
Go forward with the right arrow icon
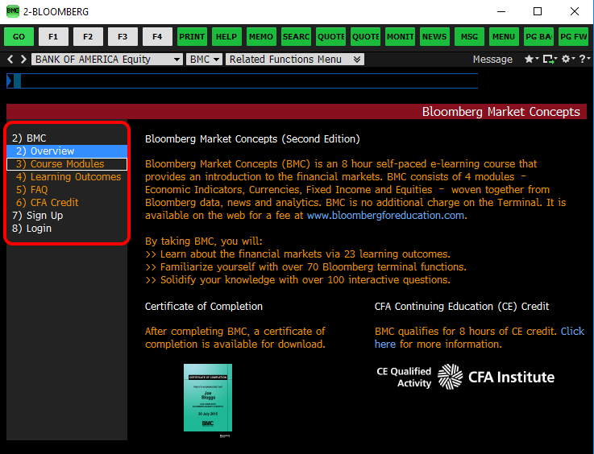click(x=23, y=59)
